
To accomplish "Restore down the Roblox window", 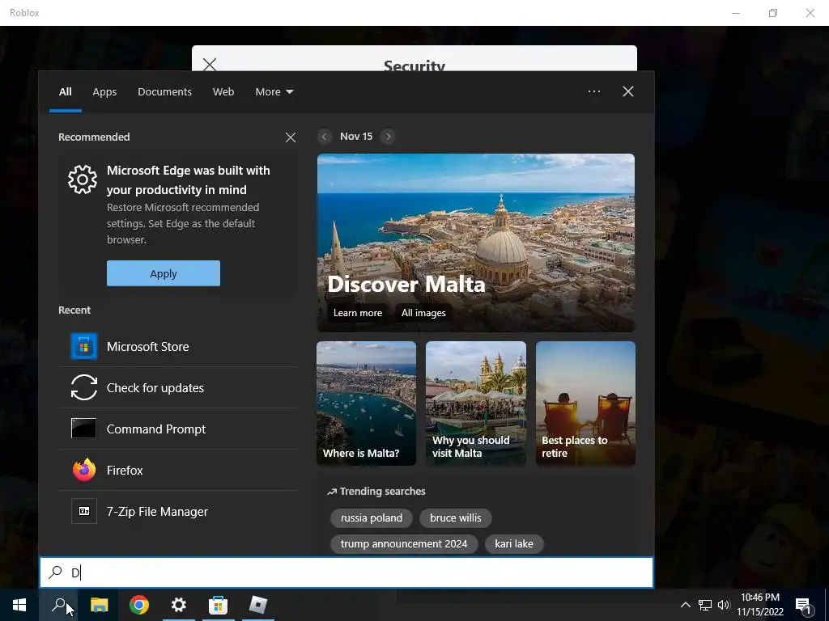I will [773, 13].
